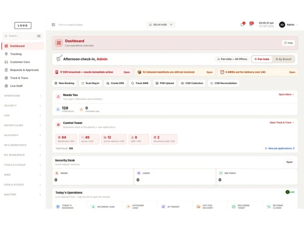Click the COD Reconciliation quick action
Screen dimensions: 304x228
(224, 83)
